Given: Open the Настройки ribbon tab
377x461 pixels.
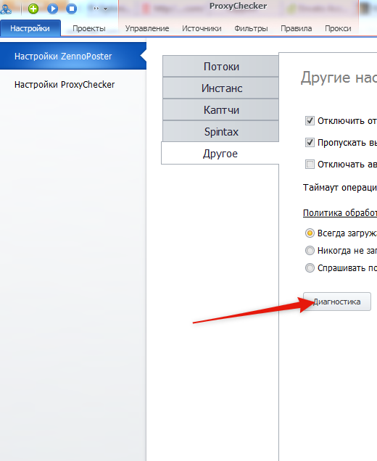Looking at the screenshot, I should (30, 28).
